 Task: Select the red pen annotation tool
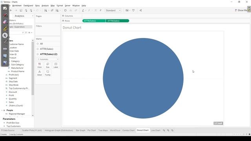click(x=5, y=15)
